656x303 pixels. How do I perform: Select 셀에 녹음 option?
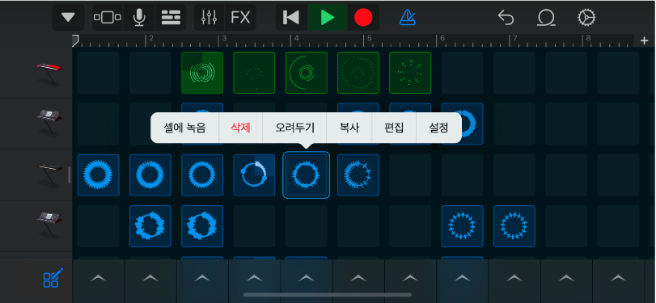(185, 128)
